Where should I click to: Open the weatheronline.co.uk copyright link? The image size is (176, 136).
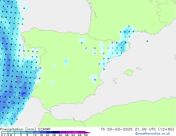click(153, 134)
